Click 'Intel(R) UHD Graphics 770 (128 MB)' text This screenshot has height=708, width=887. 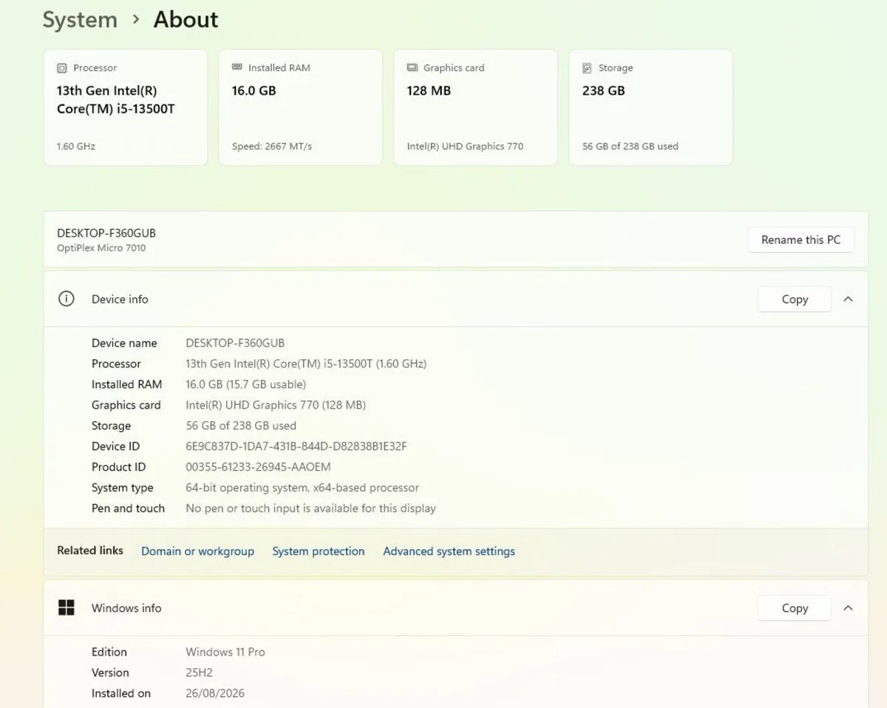[x=276, y=405]
